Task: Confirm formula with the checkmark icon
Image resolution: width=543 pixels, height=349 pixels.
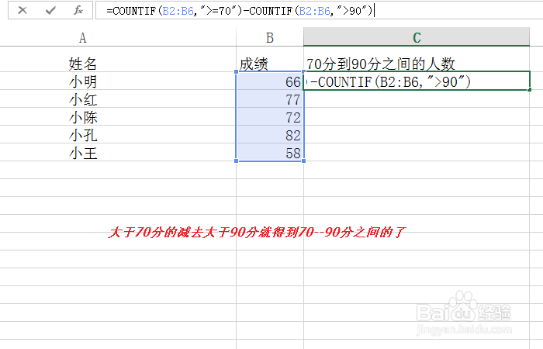Action: pyautogui.click(x=50, y=10)
